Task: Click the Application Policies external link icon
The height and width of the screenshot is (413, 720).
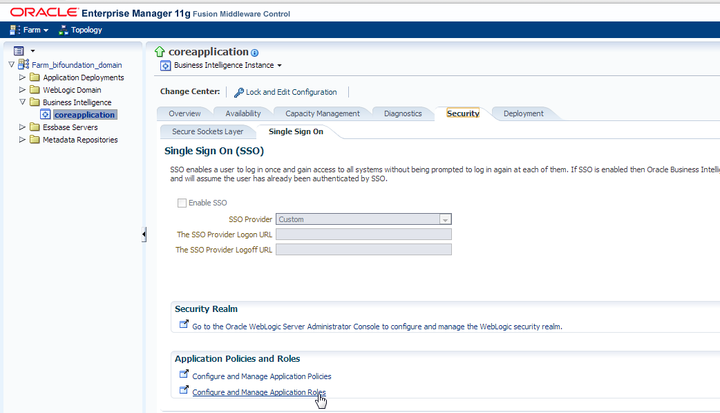Action: (184, 374)
